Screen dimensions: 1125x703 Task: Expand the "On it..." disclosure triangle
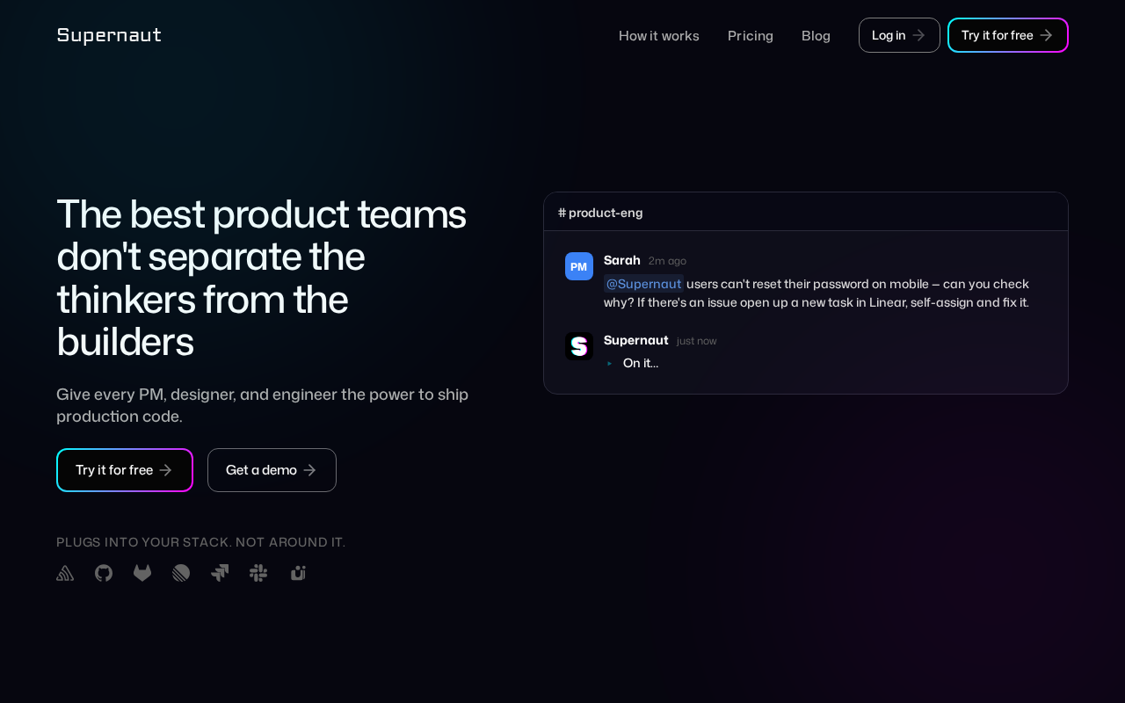coord(610,363)
